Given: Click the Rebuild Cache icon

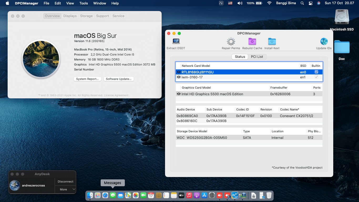Looking at the screenshot, I should [x=252, y=42].
